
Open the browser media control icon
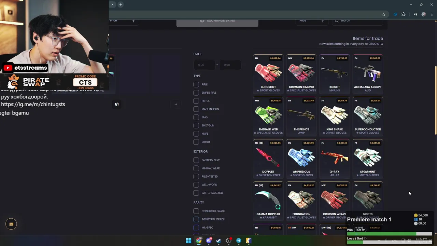[415, 14]
